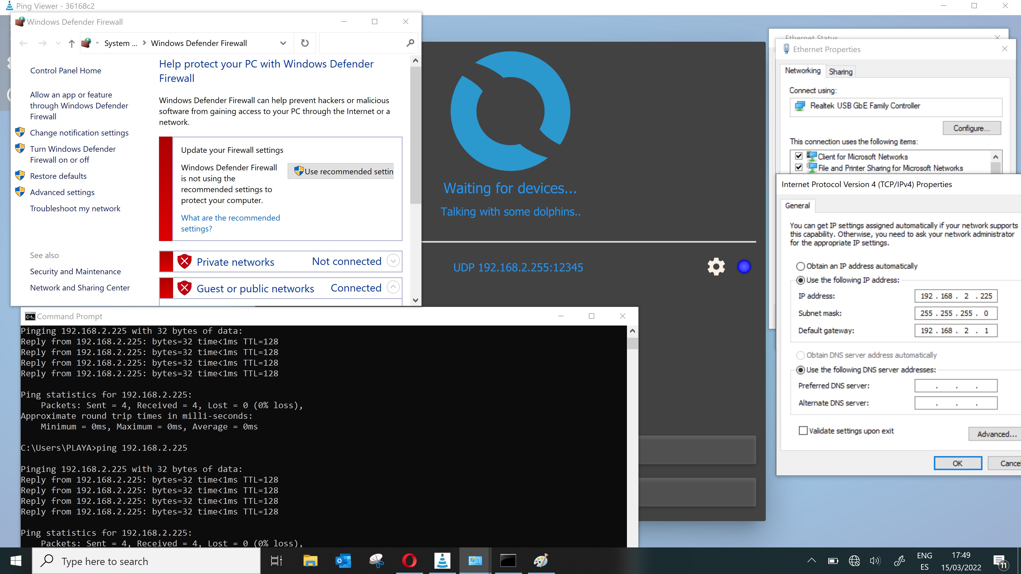The width and height of the screenshot is (1021, 574).
Task: Open Paint from taskbar
Action: tap(541, 561)
